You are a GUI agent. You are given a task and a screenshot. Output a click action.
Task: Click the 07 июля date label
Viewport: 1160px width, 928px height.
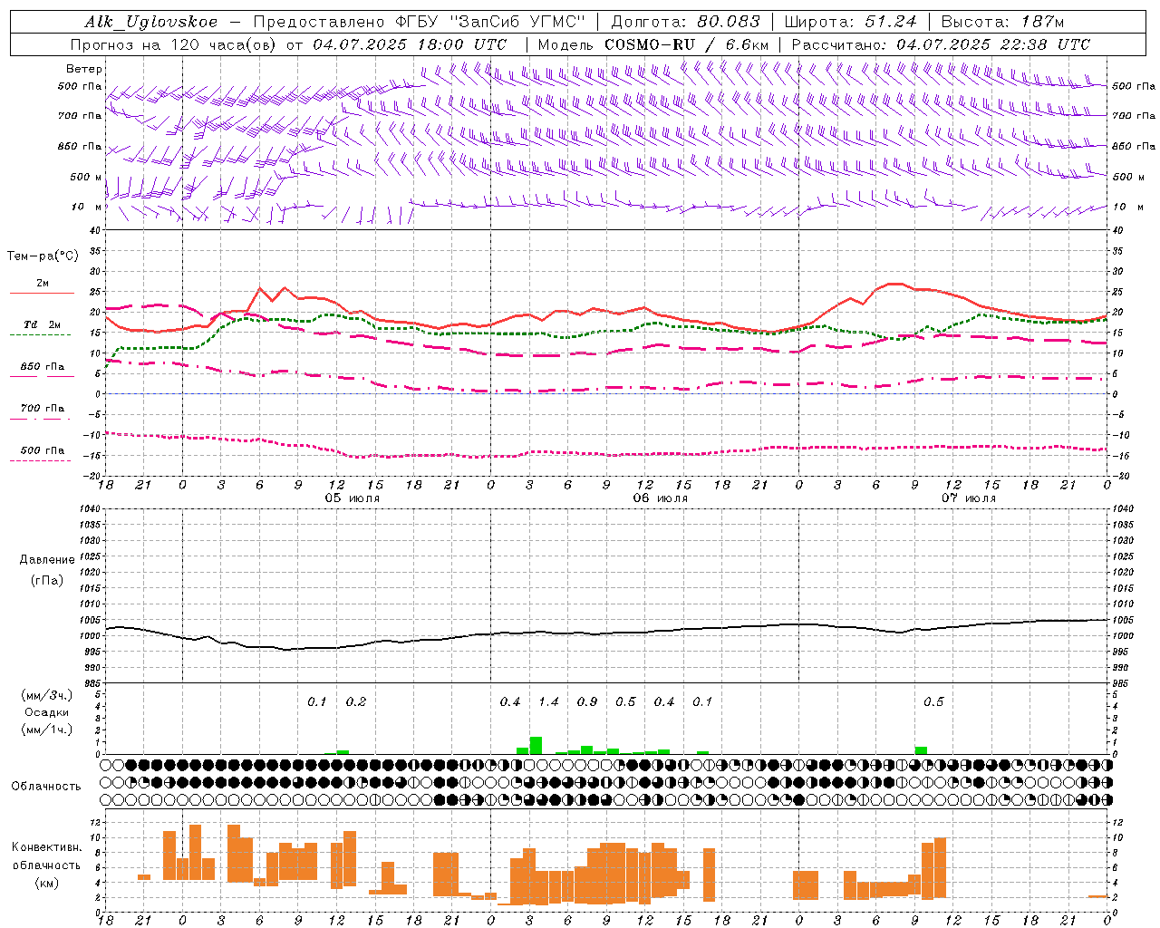pyautogui.click(x=969, y=498)
